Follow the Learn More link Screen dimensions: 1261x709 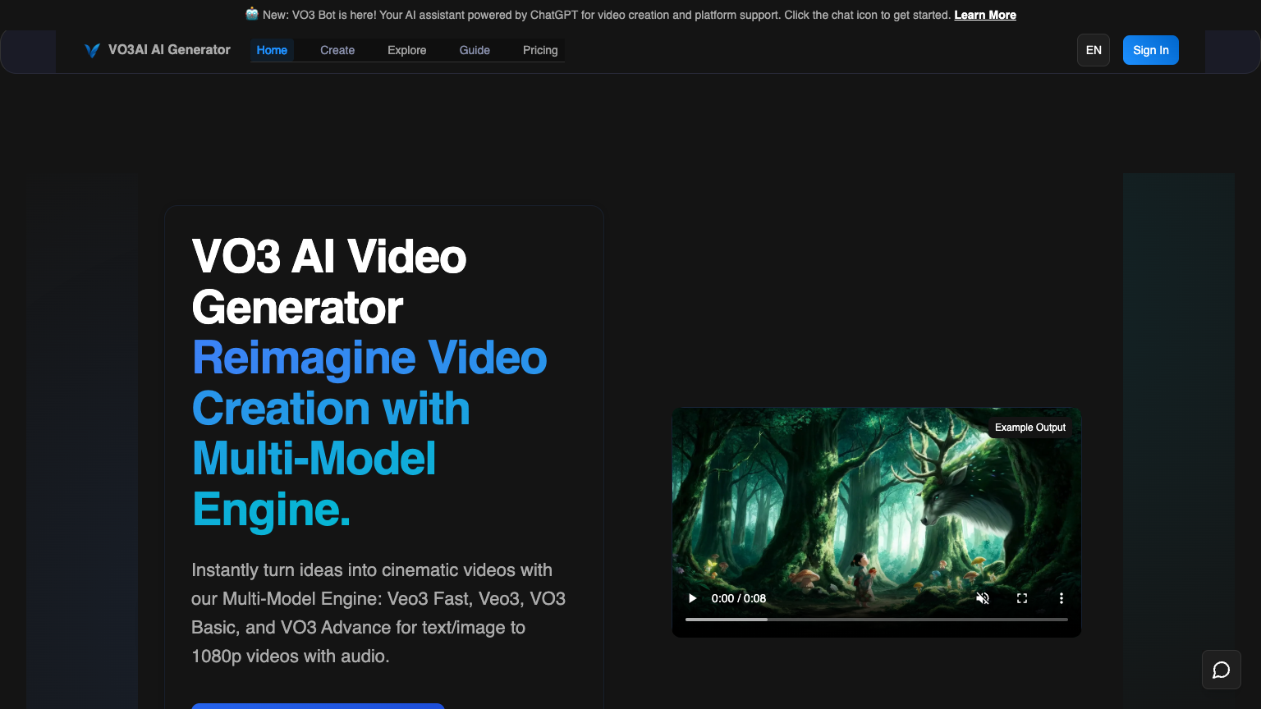(984, 15)
